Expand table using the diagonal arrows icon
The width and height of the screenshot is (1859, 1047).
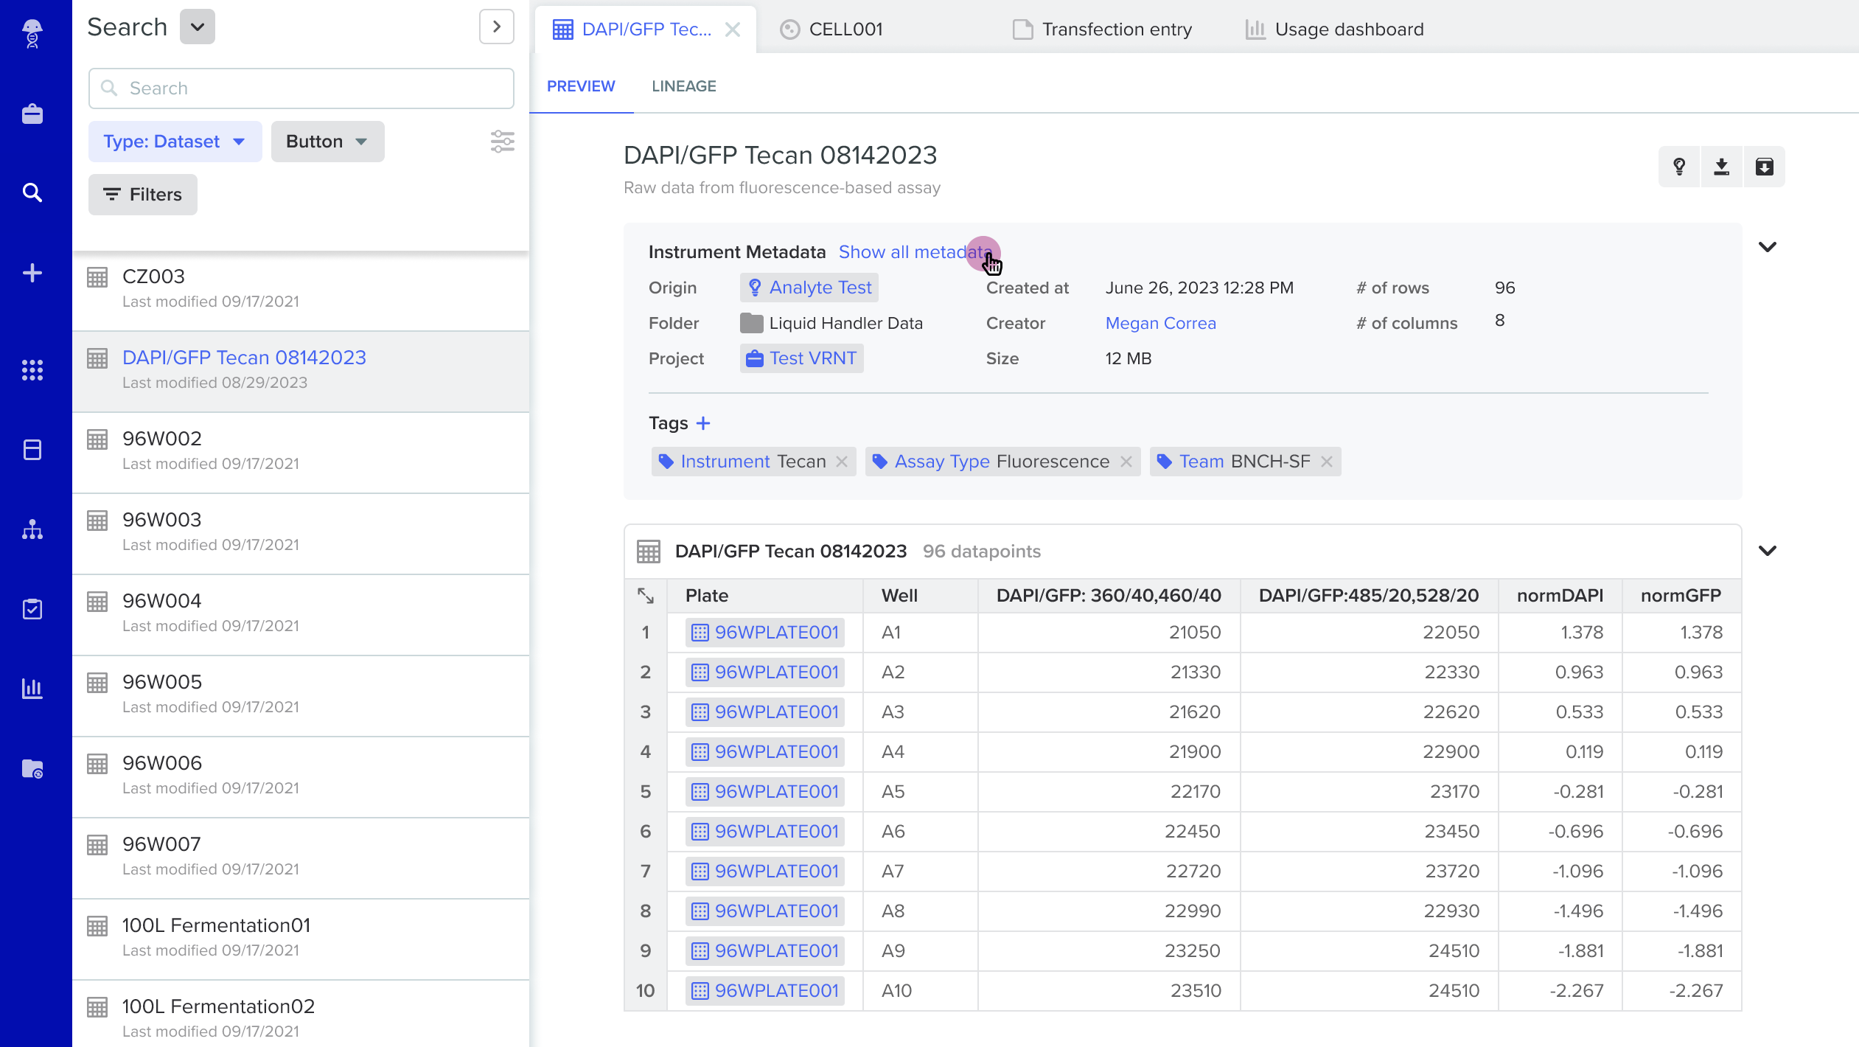646,596
